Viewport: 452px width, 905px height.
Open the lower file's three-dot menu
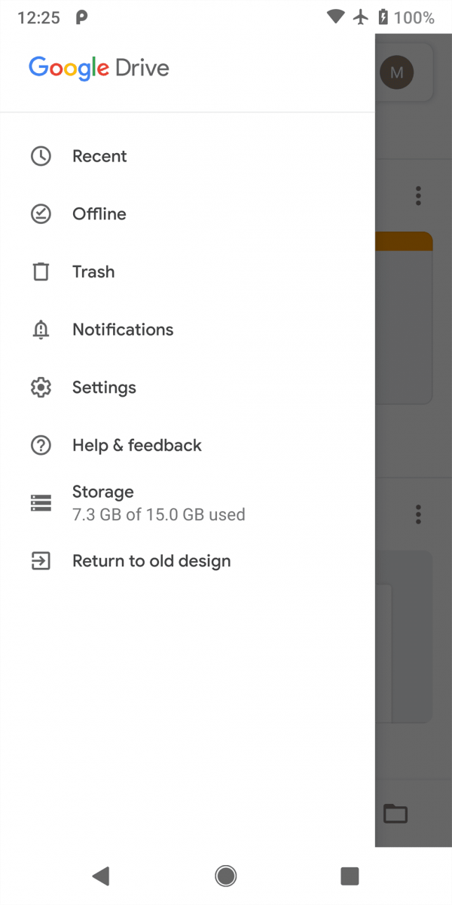click(x=418, y=514)
